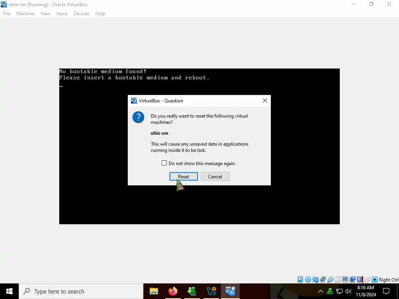Restore down the VirtualBox main window
Viewport: 399px width, 299px height.
pyautogui.click(x=371, y=4)
